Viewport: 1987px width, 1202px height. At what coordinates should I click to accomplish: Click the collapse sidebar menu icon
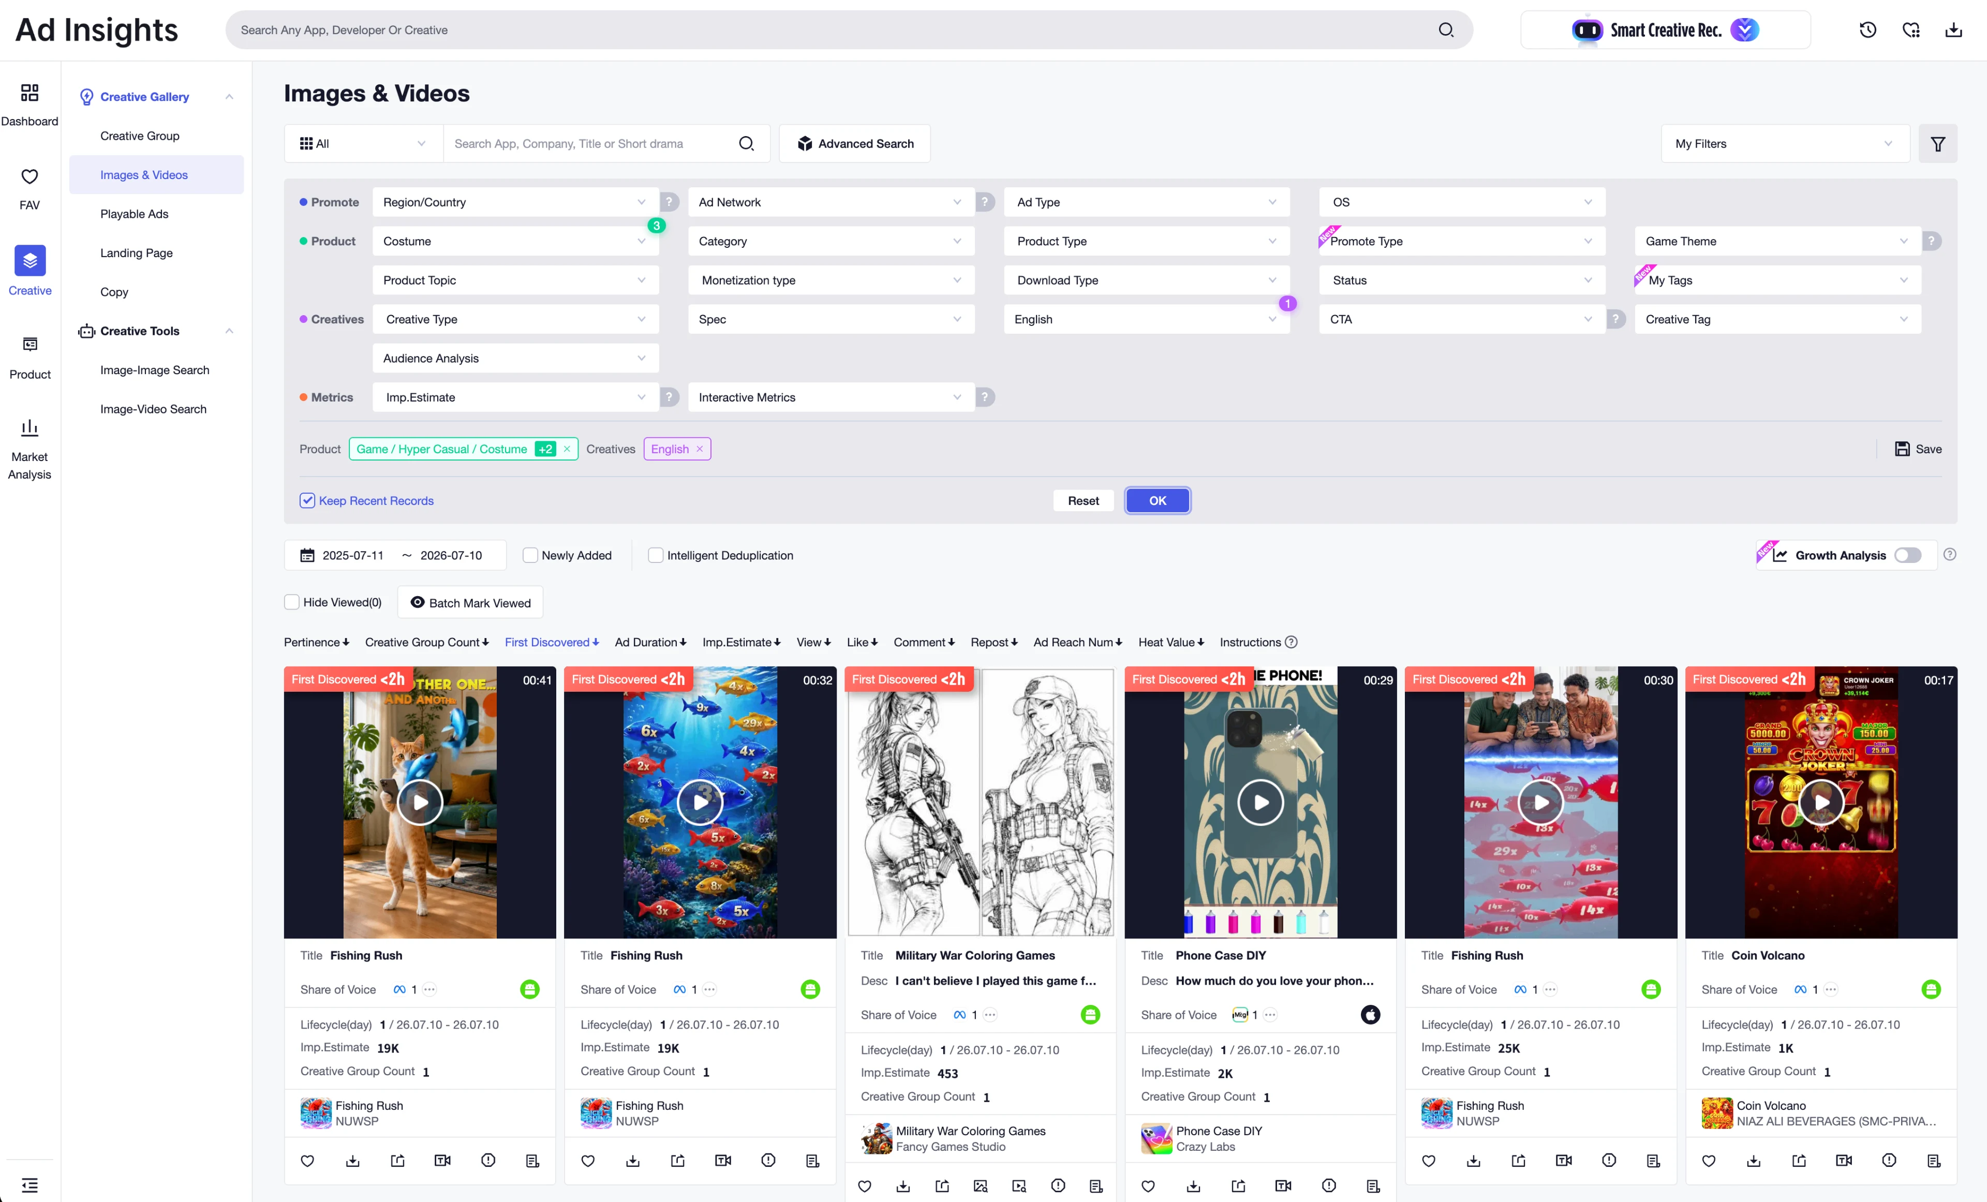pos(30,1184)
